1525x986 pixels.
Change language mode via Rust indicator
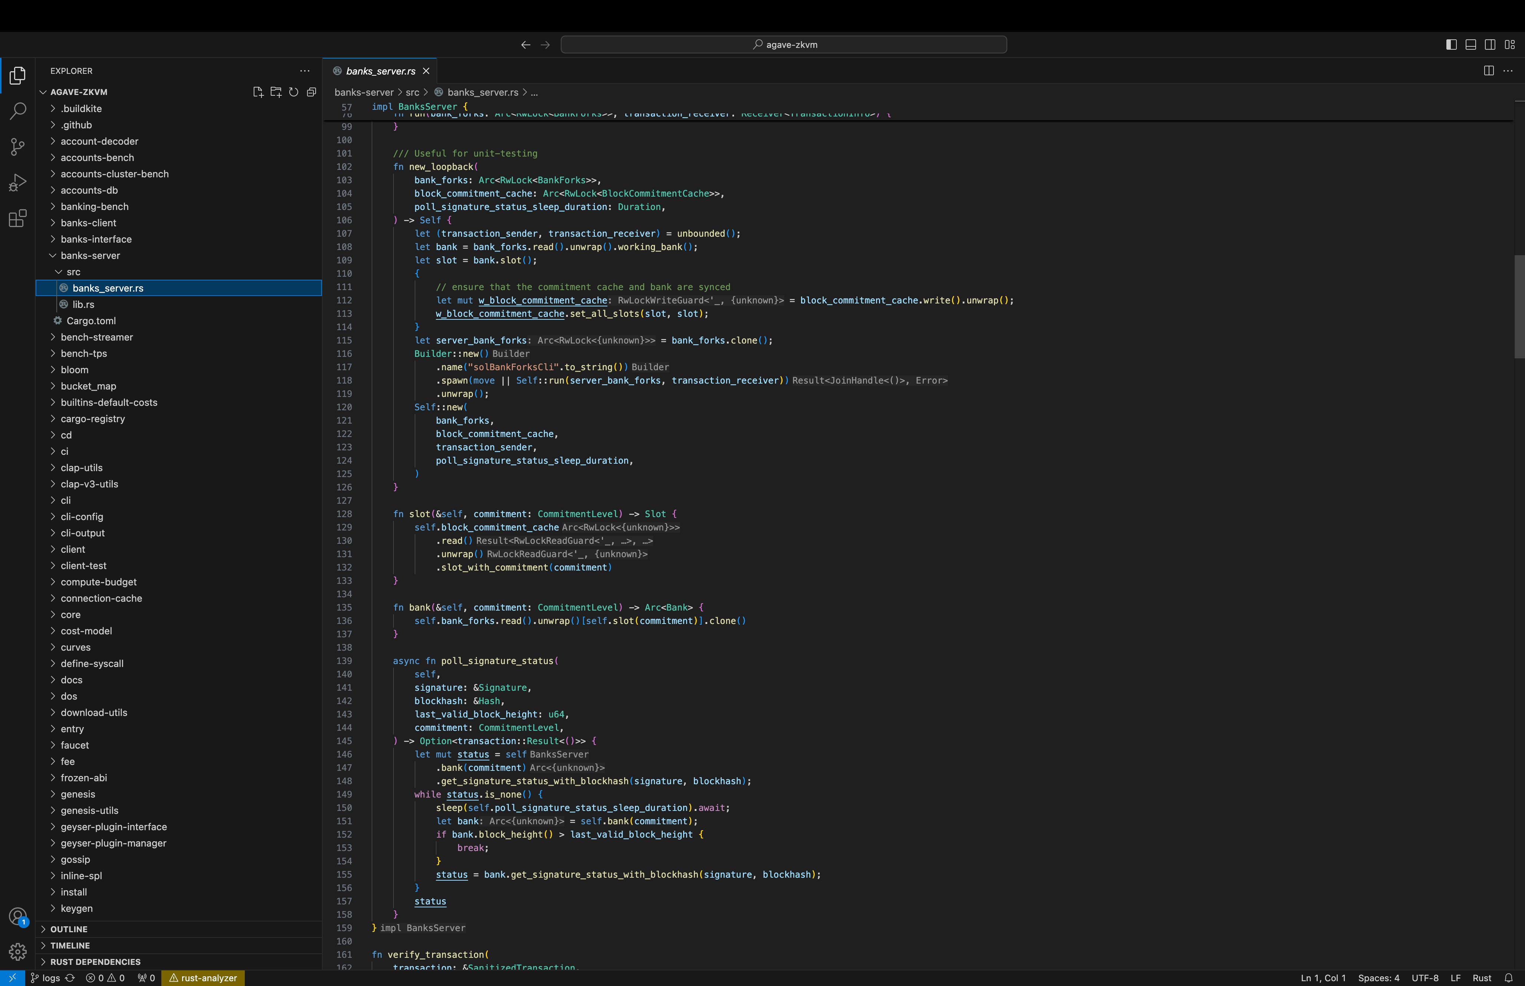pyautogui.click(x=1482, y=978)
